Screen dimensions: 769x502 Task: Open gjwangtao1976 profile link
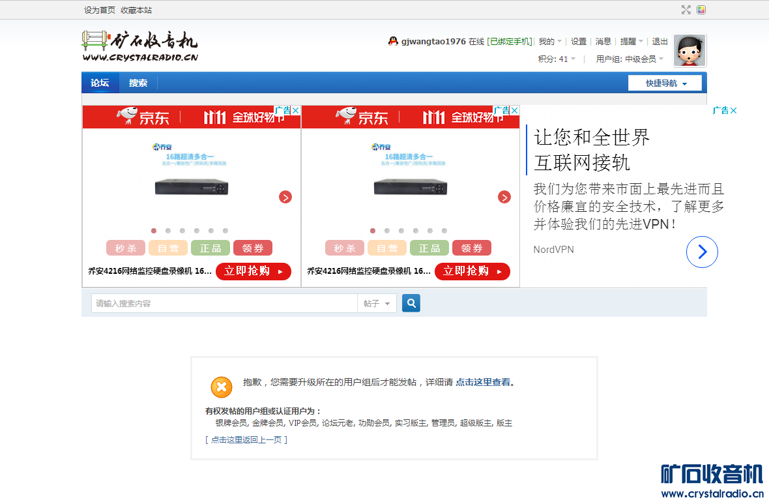pyautogui.click(x=433, y=42)
